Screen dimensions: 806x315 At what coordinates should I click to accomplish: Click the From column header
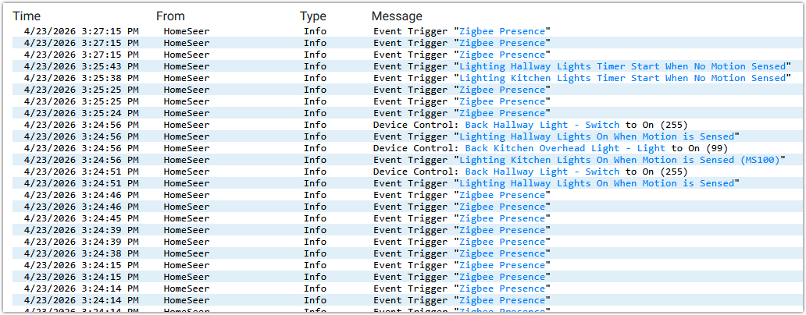[x=171, y=16]
